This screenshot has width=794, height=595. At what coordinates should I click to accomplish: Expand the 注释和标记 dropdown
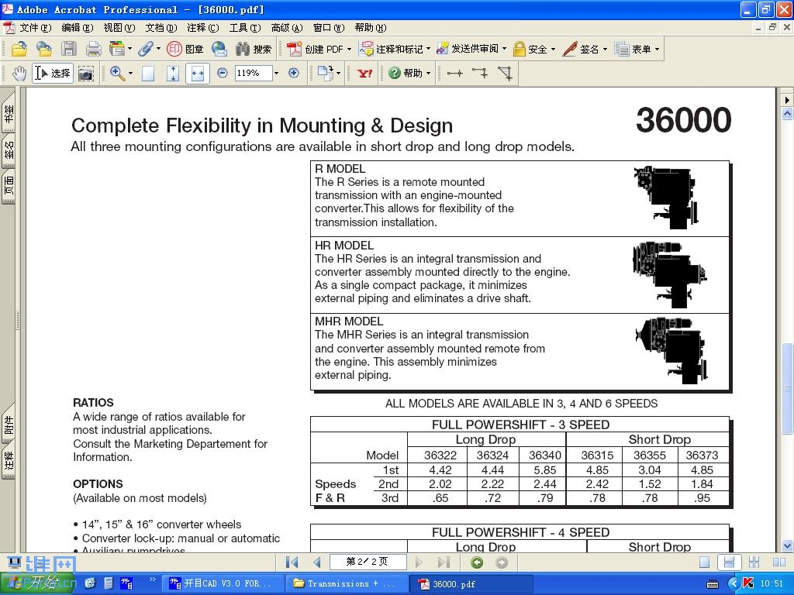[428, 49]
